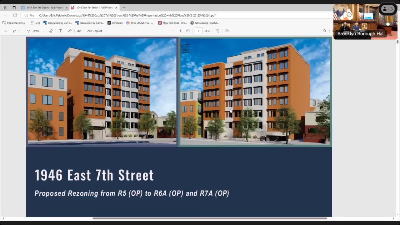Click the Translate icon in PDF toolbar
The image size is (400, 225).
click(79, 31)
